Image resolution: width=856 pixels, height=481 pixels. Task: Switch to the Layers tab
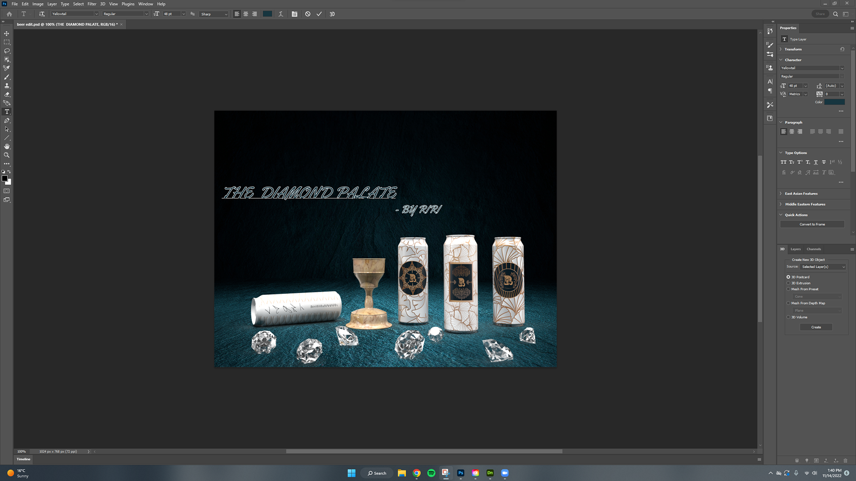click(795, 249)
